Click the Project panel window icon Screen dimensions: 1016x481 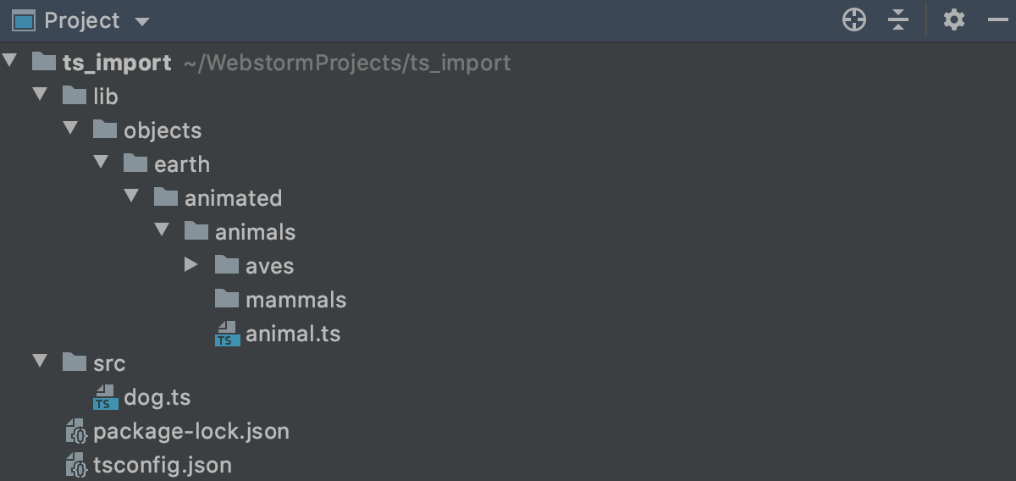[23, 20]
